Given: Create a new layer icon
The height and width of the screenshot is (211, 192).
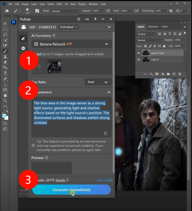Looking at the screenshot, I should pos(174,74).
